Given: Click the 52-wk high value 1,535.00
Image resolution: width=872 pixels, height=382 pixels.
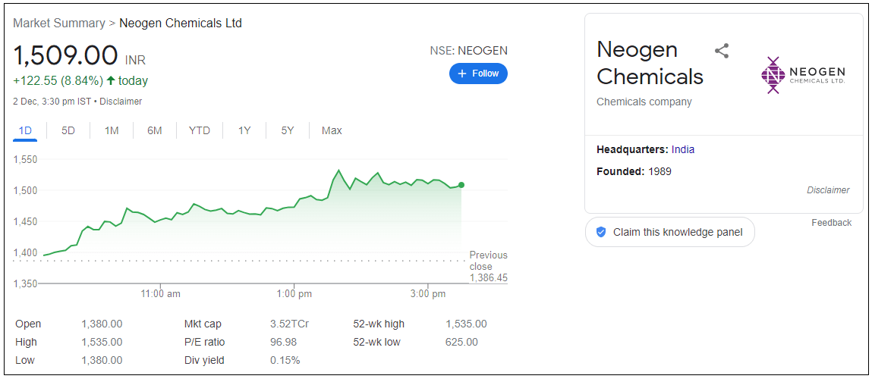Looking at the screenshot, I should 466,324.
